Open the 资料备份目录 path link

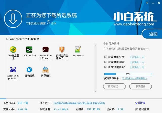(x=134, y=78)
